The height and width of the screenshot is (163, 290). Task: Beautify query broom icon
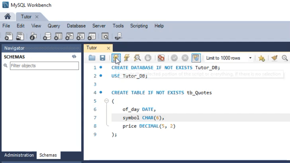coord(274,58)
